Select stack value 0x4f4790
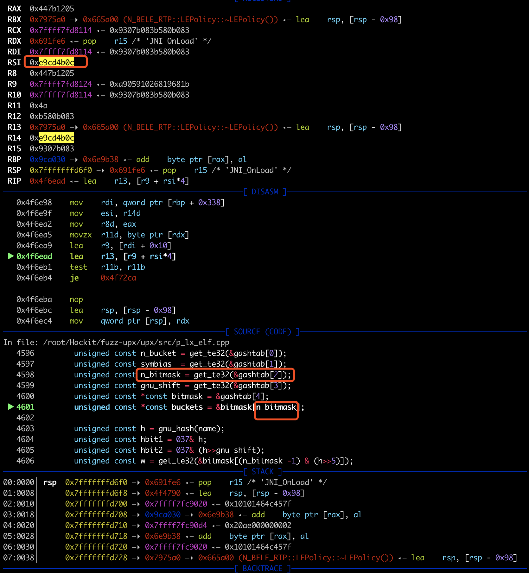 163,493
